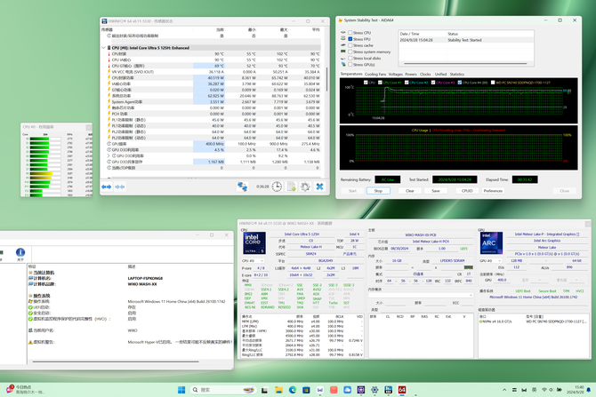
Task: Open the CPU #0 selector dropdown
Action: pyautogui.click(x=252, y=260)
